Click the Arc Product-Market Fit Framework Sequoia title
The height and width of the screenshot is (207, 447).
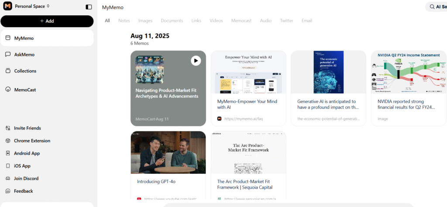pyautogui.click(x=245, y=184)
